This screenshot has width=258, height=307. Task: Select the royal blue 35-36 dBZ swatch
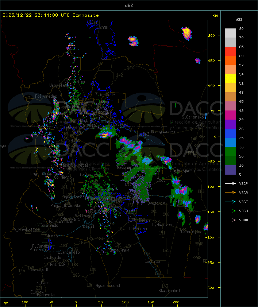click(230, 133)
